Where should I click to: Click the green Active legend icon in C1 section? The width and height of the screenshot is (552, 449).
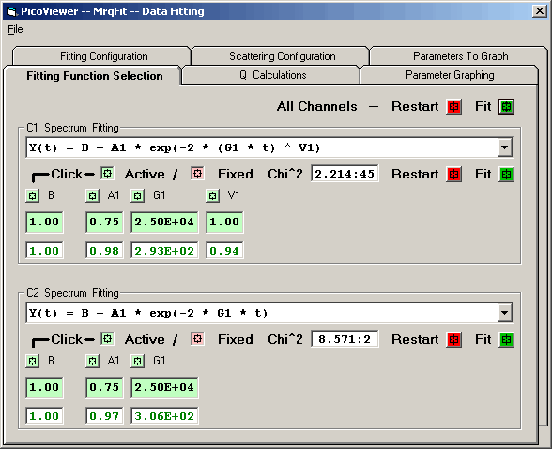(x=107, y=173)
